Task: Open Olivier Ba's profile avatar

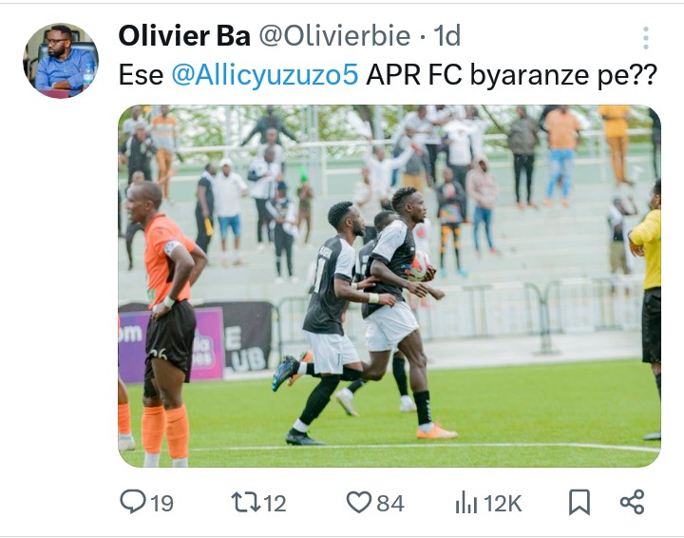Action: click(x=61, y=61)
